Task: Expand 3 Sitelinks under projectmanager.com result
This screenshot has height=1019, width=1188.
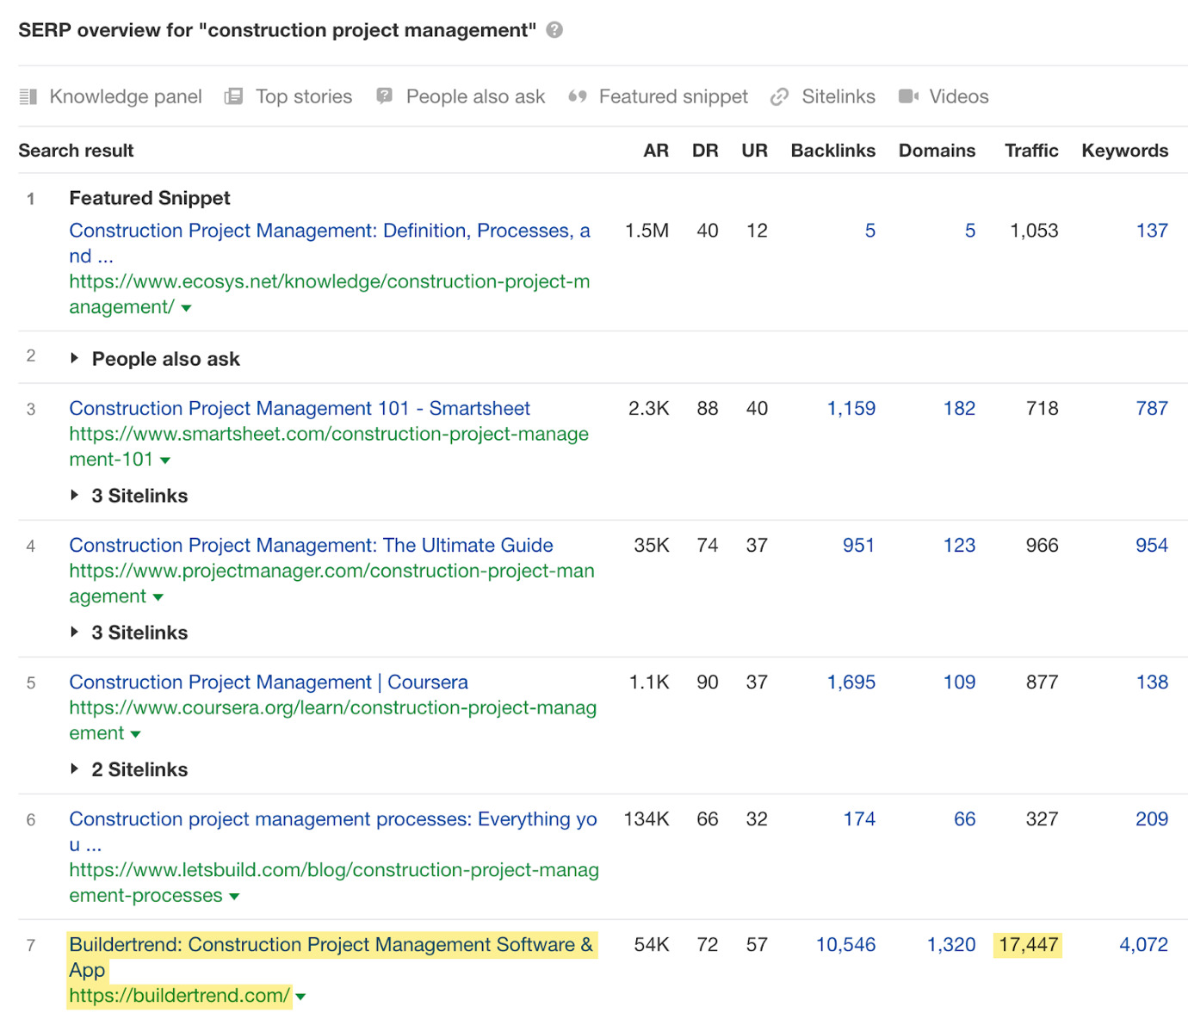Action: [75, 632]
